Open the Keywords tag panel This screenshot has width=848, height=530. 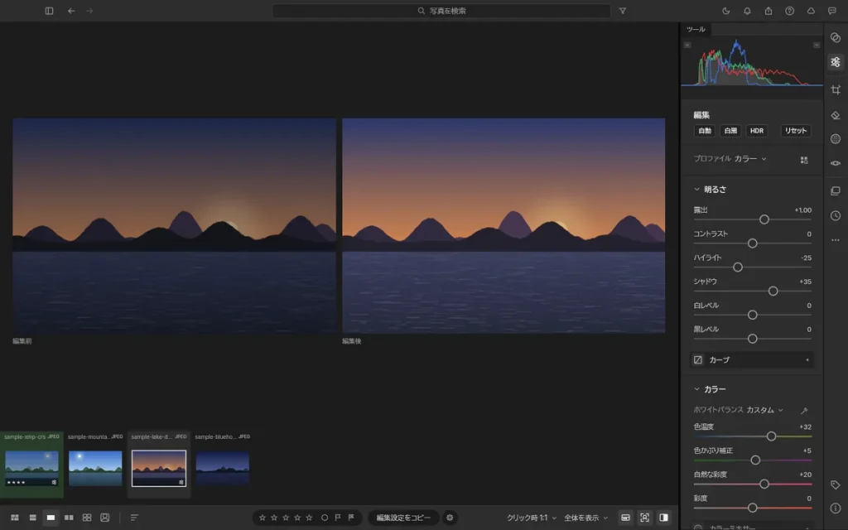[835, 485]
